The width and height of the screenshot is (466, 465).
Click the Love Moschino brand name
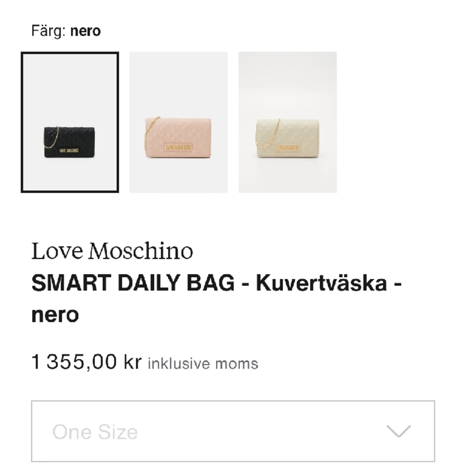(112, 251)
